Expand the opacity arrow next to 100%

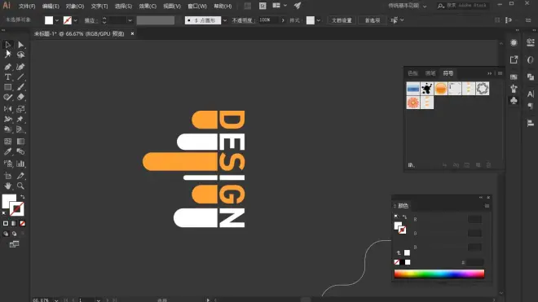[283, 20]
